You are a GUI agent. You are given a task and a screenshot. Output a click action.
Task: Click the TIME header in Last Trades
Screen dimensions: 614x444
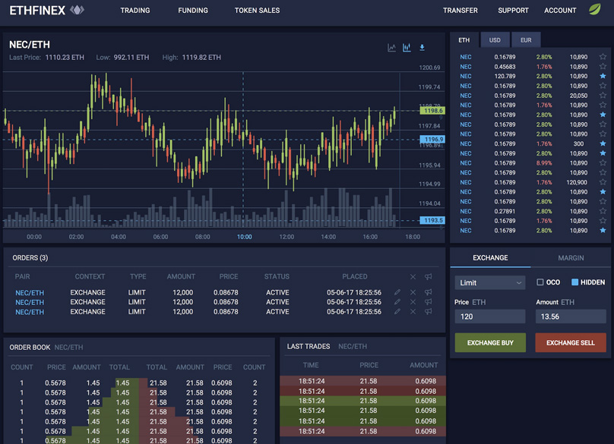tap(311, 365)
